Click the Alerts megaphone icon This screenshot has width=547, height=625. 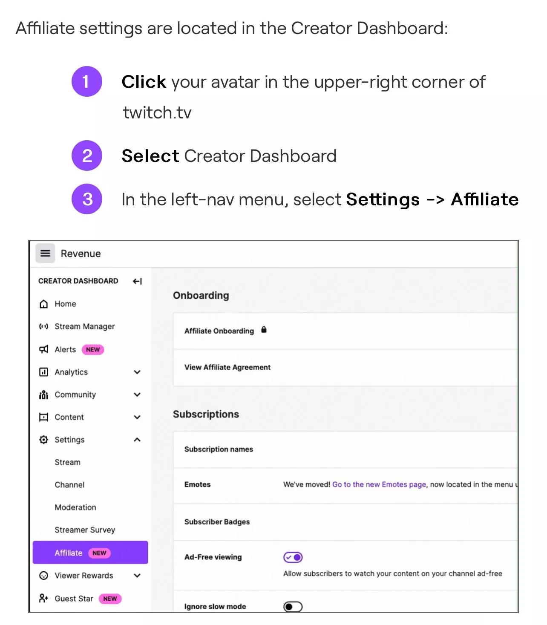pyautogui.click(x=43, y=349)
